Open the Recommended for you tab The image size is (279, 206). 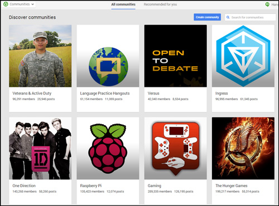point(160,4)
